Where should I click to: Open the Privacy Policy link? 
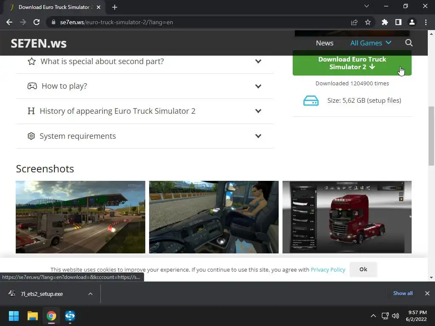(328, 270)
